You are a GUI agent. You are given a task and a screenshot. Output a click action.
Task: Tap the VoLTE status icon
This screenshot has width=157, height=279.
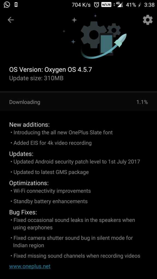click(x=106, y=5)
